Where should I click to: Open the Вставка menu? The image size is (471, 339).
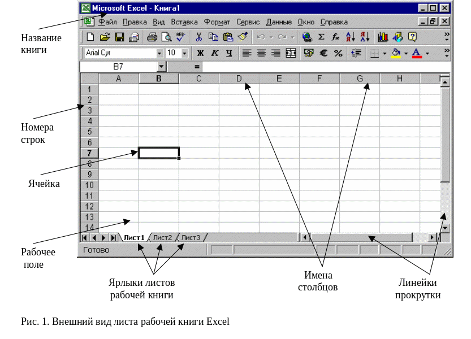click(184, 22)
